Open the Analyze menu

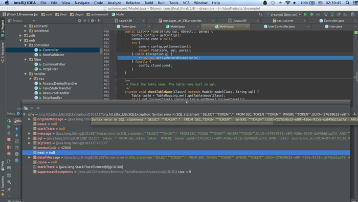[x=114, y=3]
